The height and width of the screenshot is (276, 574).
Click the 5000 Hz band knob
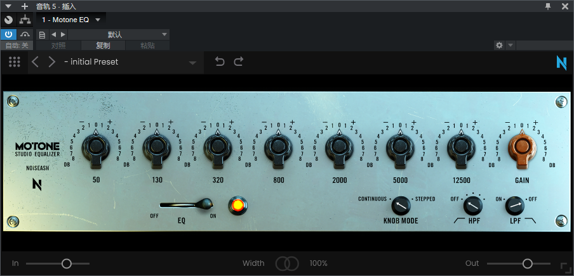(x=401, y=147)
